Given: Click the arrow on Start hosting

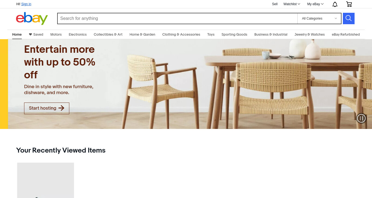Looking at the screenshot, I should tap(61, 108).
